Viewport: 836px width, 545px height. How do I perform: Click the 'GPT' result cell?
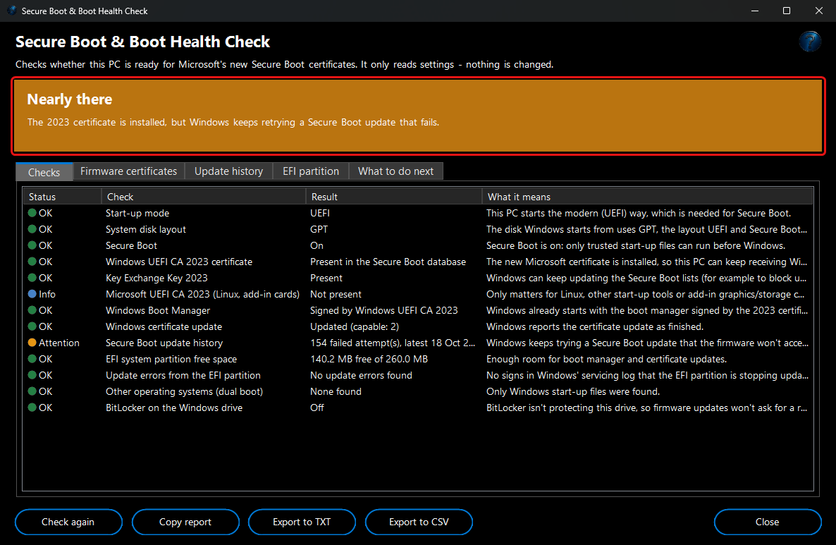[319, 229]
